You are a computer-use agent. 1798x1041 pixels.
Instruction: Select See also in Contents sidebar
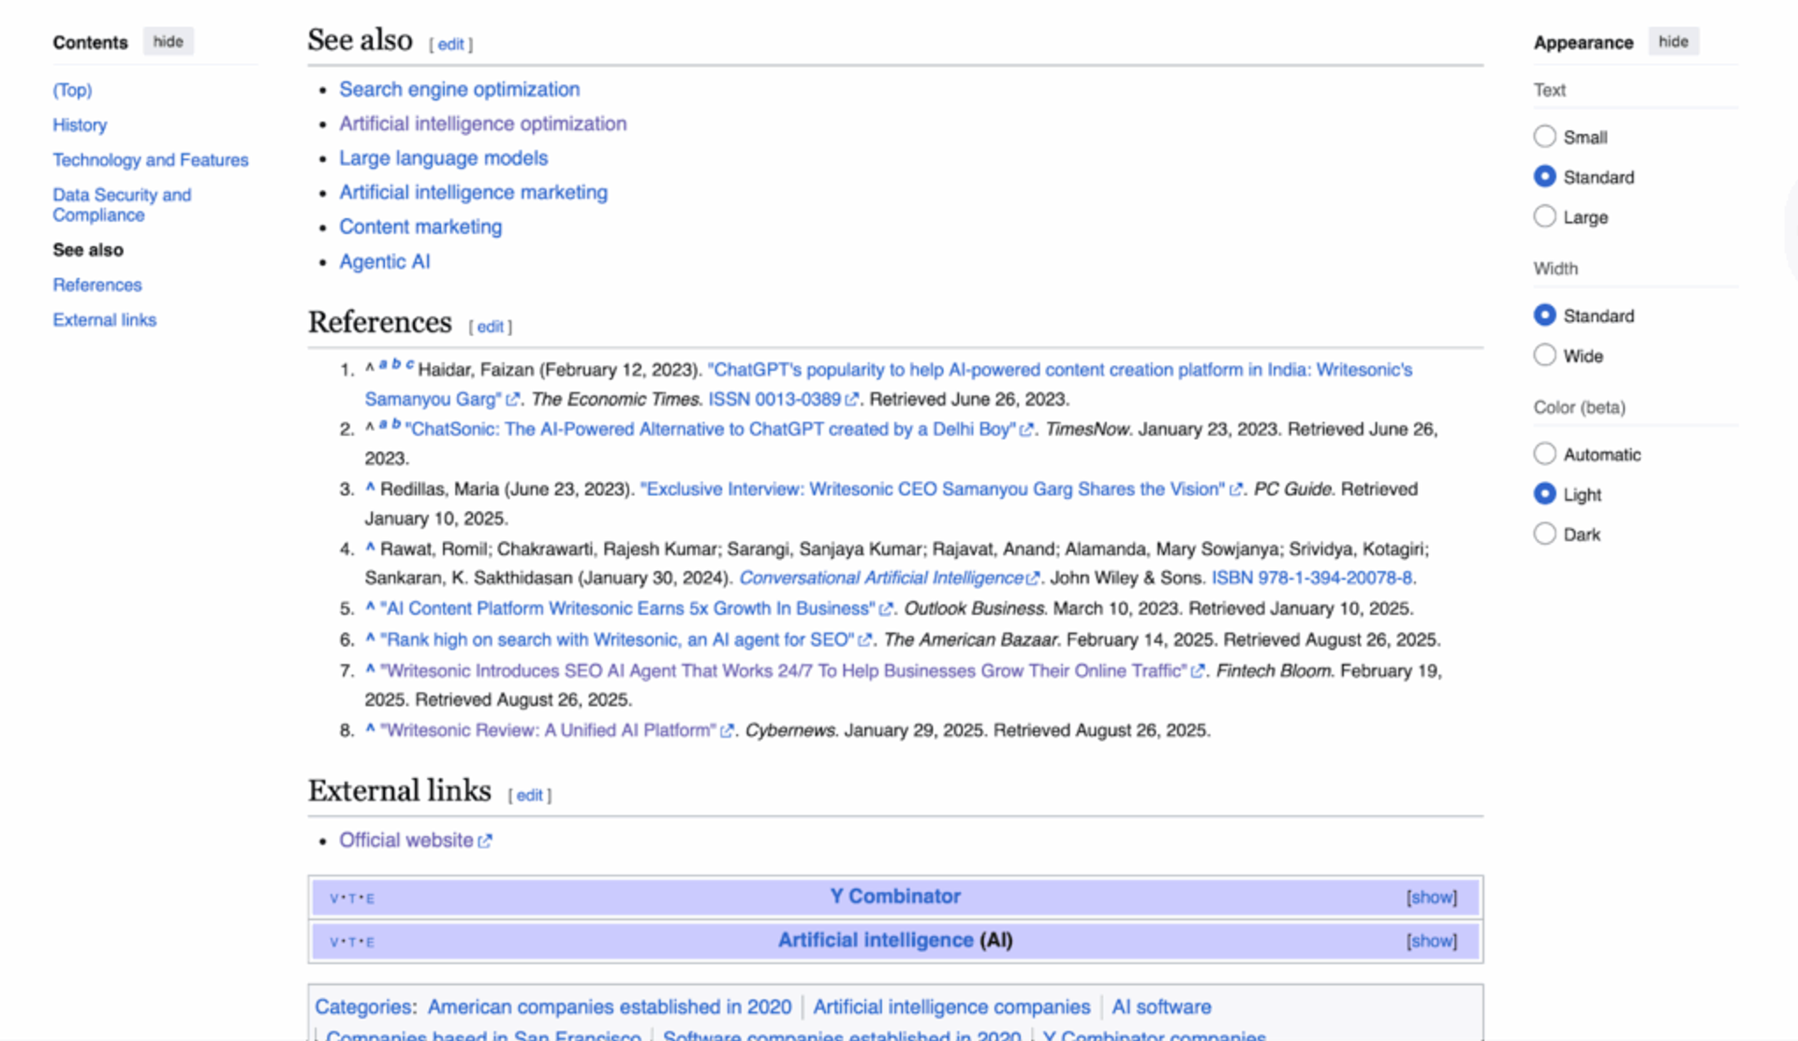(88, 250)
